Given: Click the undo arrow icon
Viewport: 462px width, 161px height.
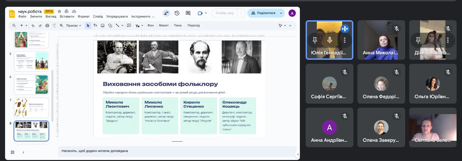Looking at the screenshot, I should 33,26.
